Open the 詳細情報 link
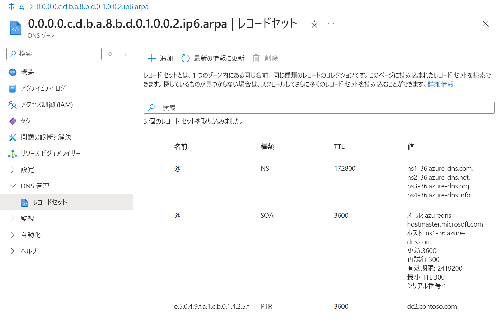 point(441,84)
